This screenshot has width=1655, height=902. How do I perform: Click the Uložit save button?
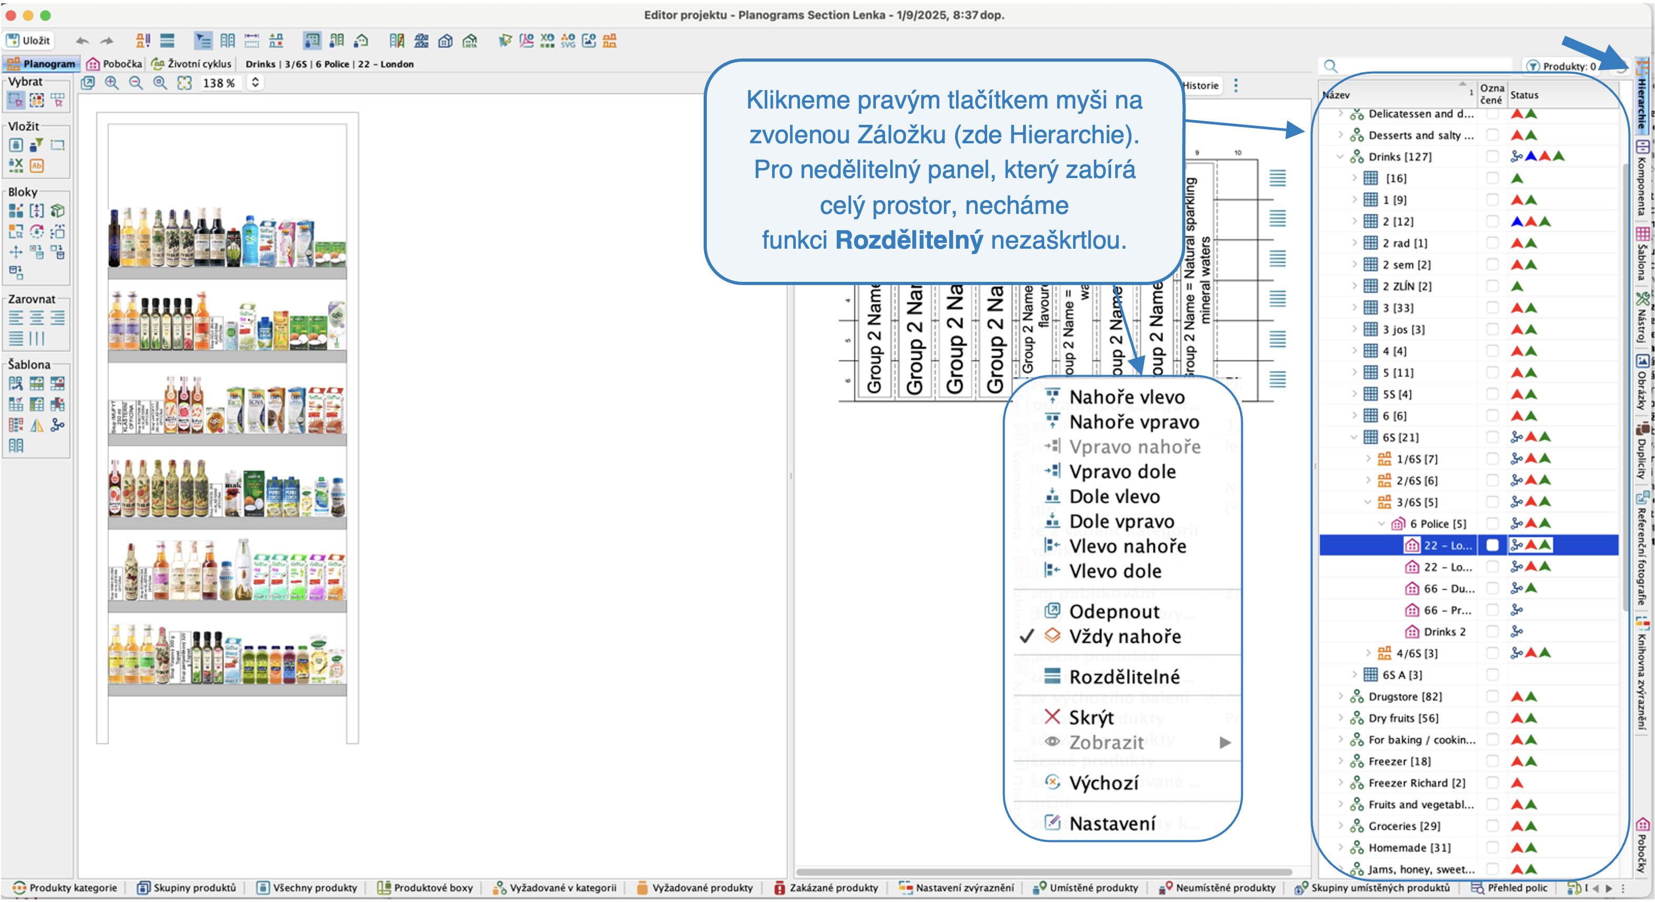coord(27,41)
